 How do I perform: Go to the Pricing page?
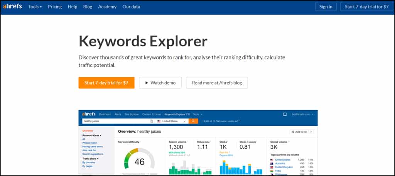tap(55, 7)
